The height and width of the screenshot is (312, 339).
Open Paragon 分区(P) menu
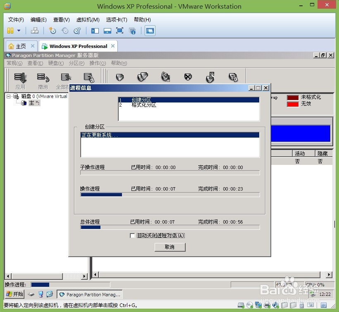click(76, 63)
